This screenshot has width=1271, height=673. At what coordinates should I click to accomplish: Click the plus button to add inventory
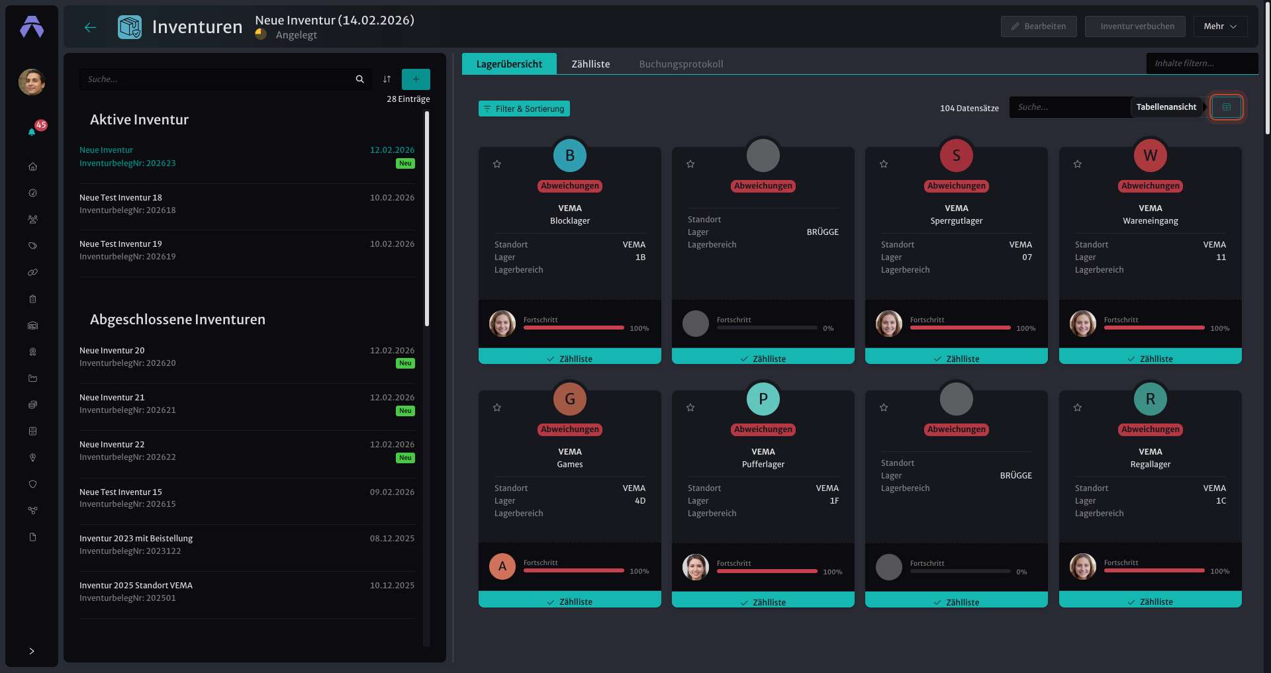(416, 79)
